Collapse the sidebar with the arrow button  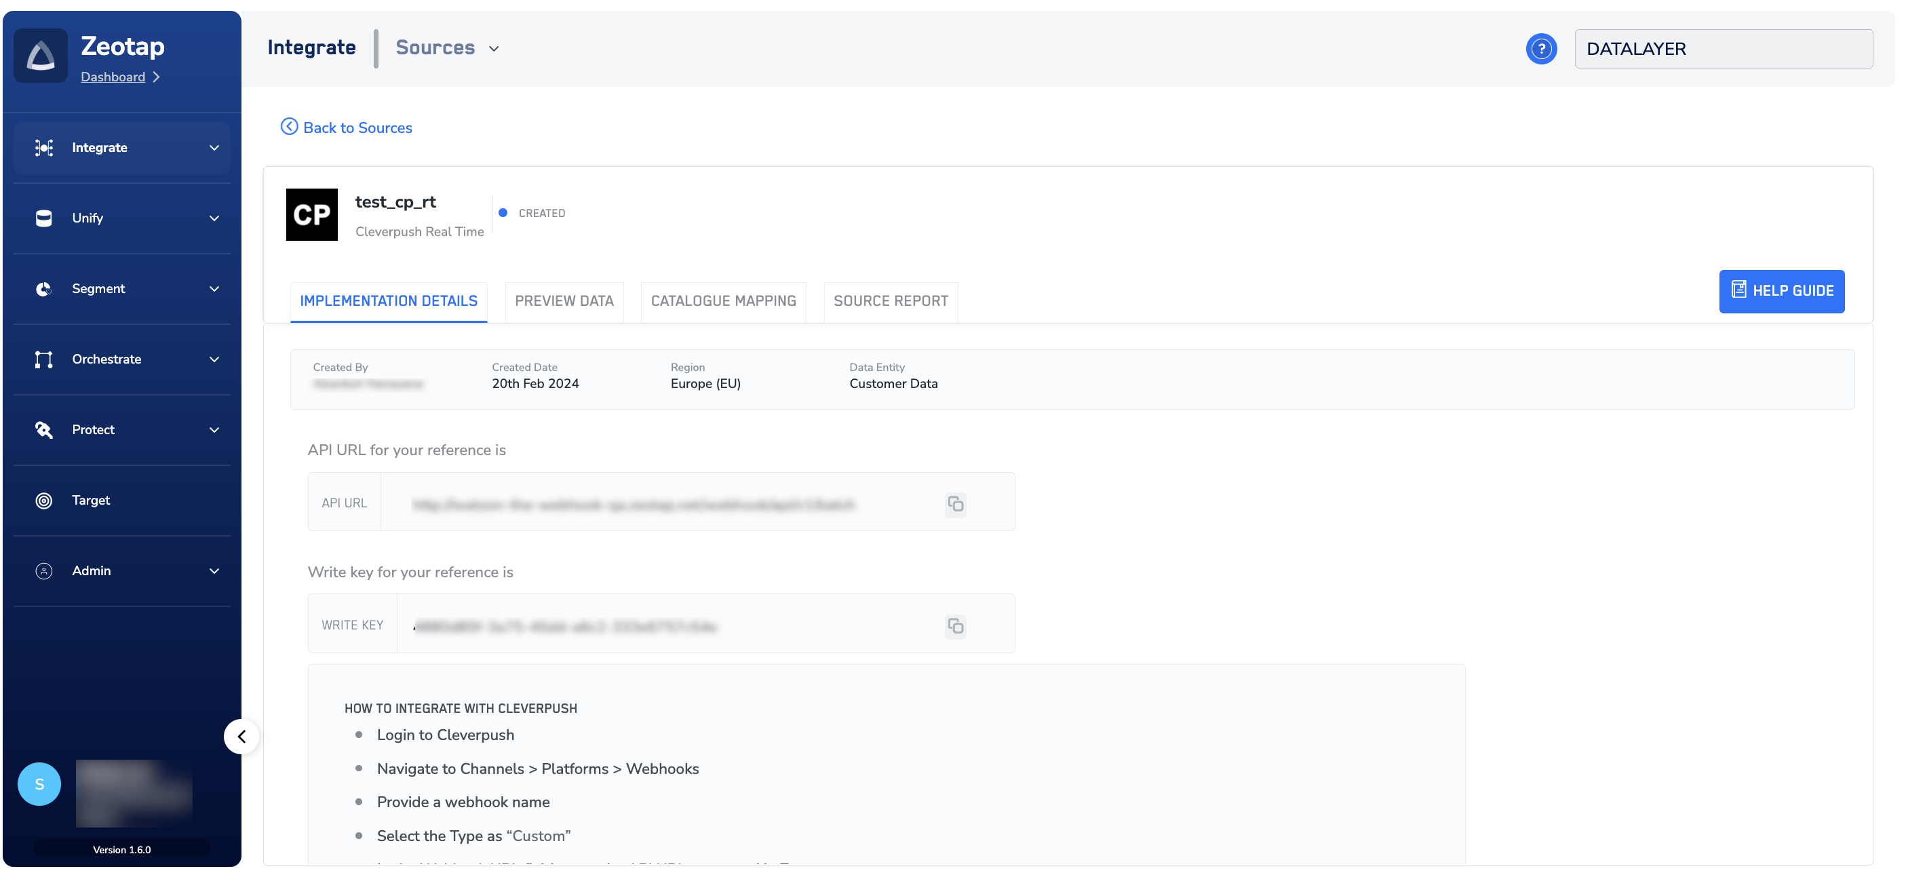(x=241, y=737)
